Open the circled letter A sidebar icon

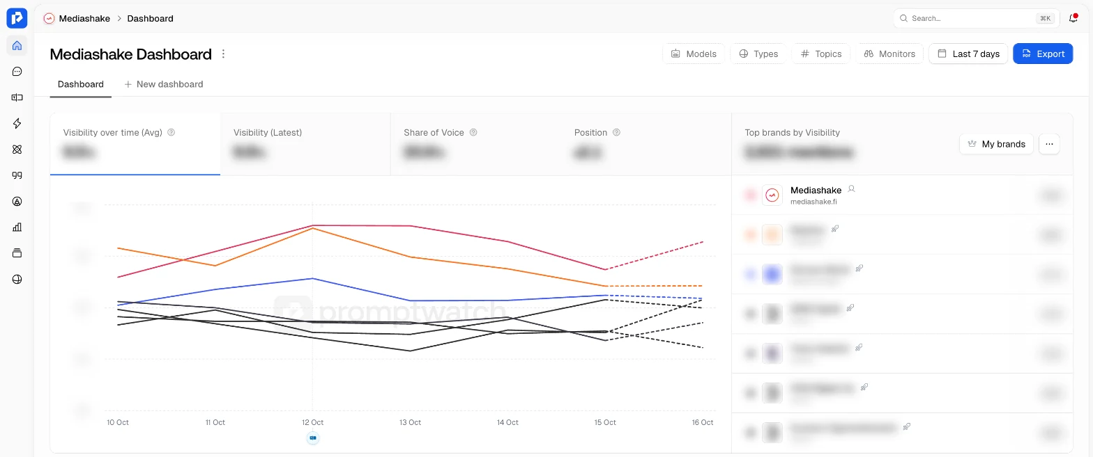(17, 202)
